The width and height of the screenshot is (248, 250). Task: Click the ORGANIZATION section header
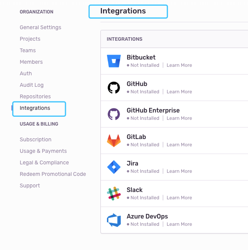(x=36, y=12)
